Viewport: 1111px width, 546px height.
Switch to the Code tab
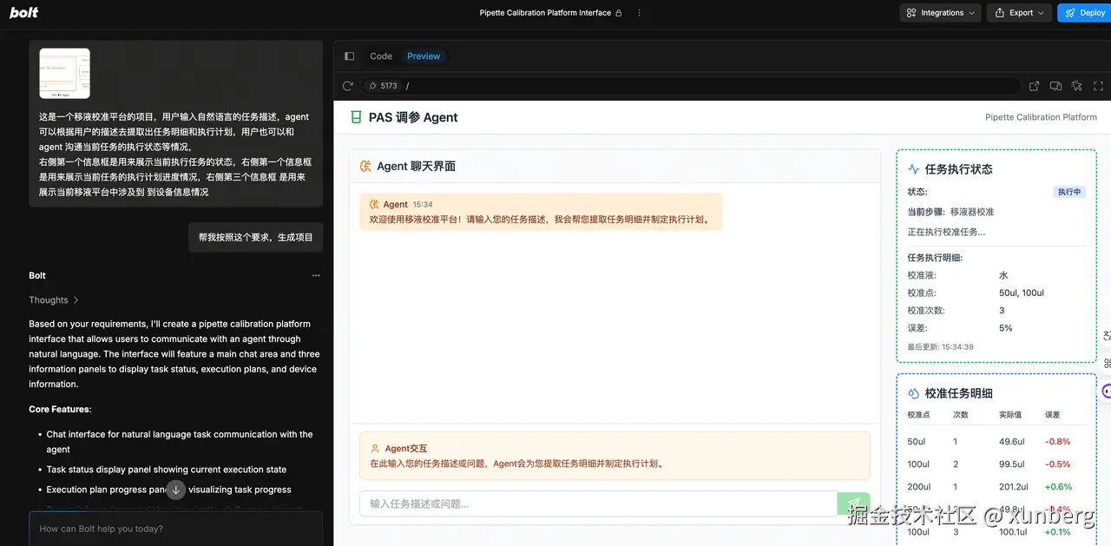tap(381, 56)
